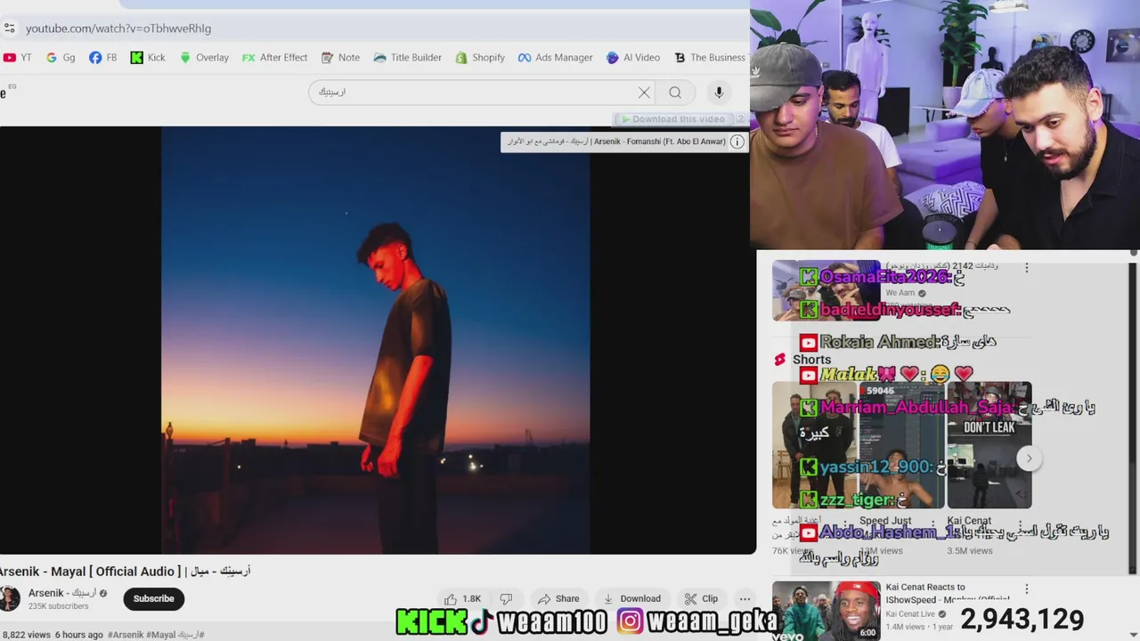Open options menu for We Aam video
The height and width of the screenshot is (641, 1140).
1026,268
